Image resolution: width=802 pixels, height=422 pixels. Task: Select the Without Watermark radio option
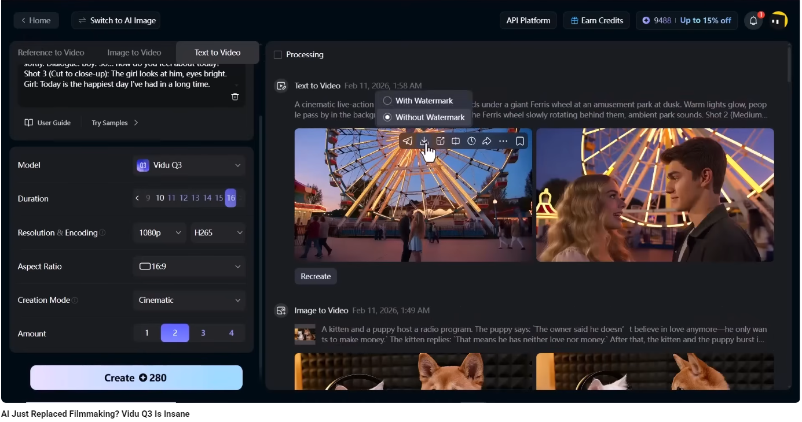[387, 117]
